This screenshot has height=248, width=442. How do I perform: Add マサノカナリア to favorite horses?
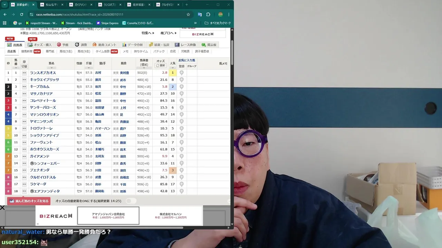(x=181, y=94)
